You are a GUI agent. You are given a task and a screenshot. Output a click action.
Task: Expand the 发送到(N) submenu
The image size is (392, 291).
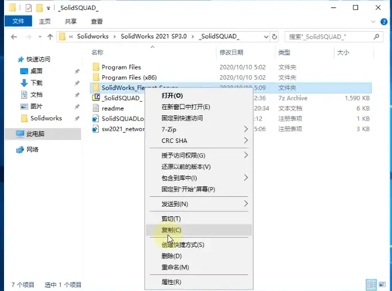(x=199, y=204)
